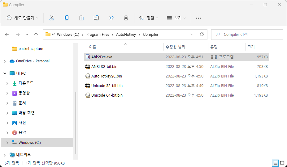Viewport: 287px width, 167px height.
Task: Click the 음악 music icon
Action: tap(15, 133)
